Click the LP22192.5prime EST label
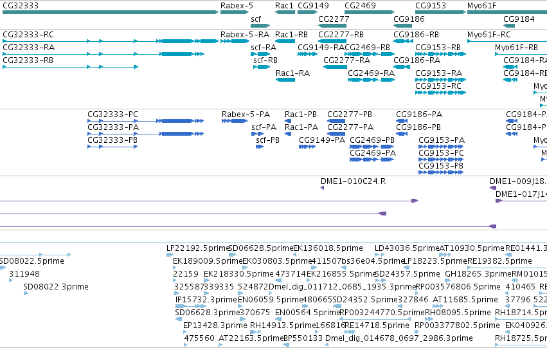The image size is (547, 348). 198,248
